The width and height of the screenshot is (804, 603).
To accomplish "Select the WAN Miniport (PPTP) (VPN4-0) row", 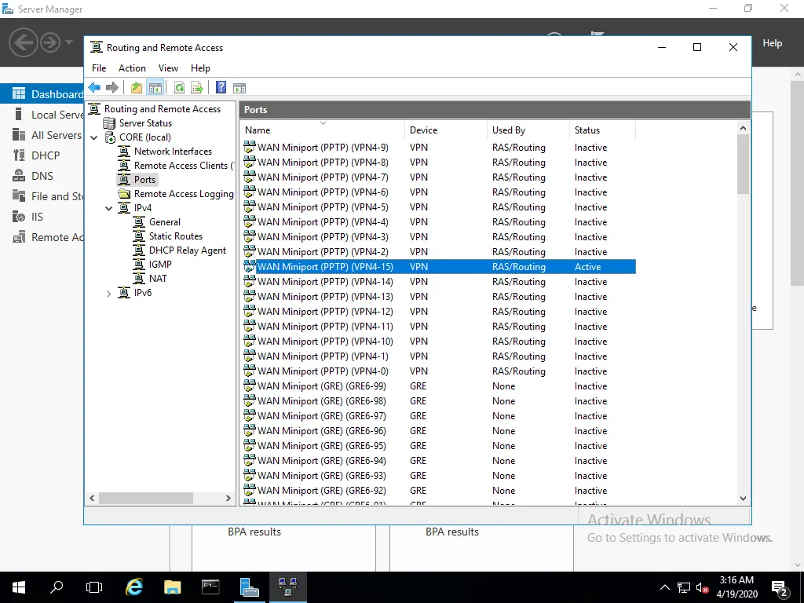I will click(439, 371).
